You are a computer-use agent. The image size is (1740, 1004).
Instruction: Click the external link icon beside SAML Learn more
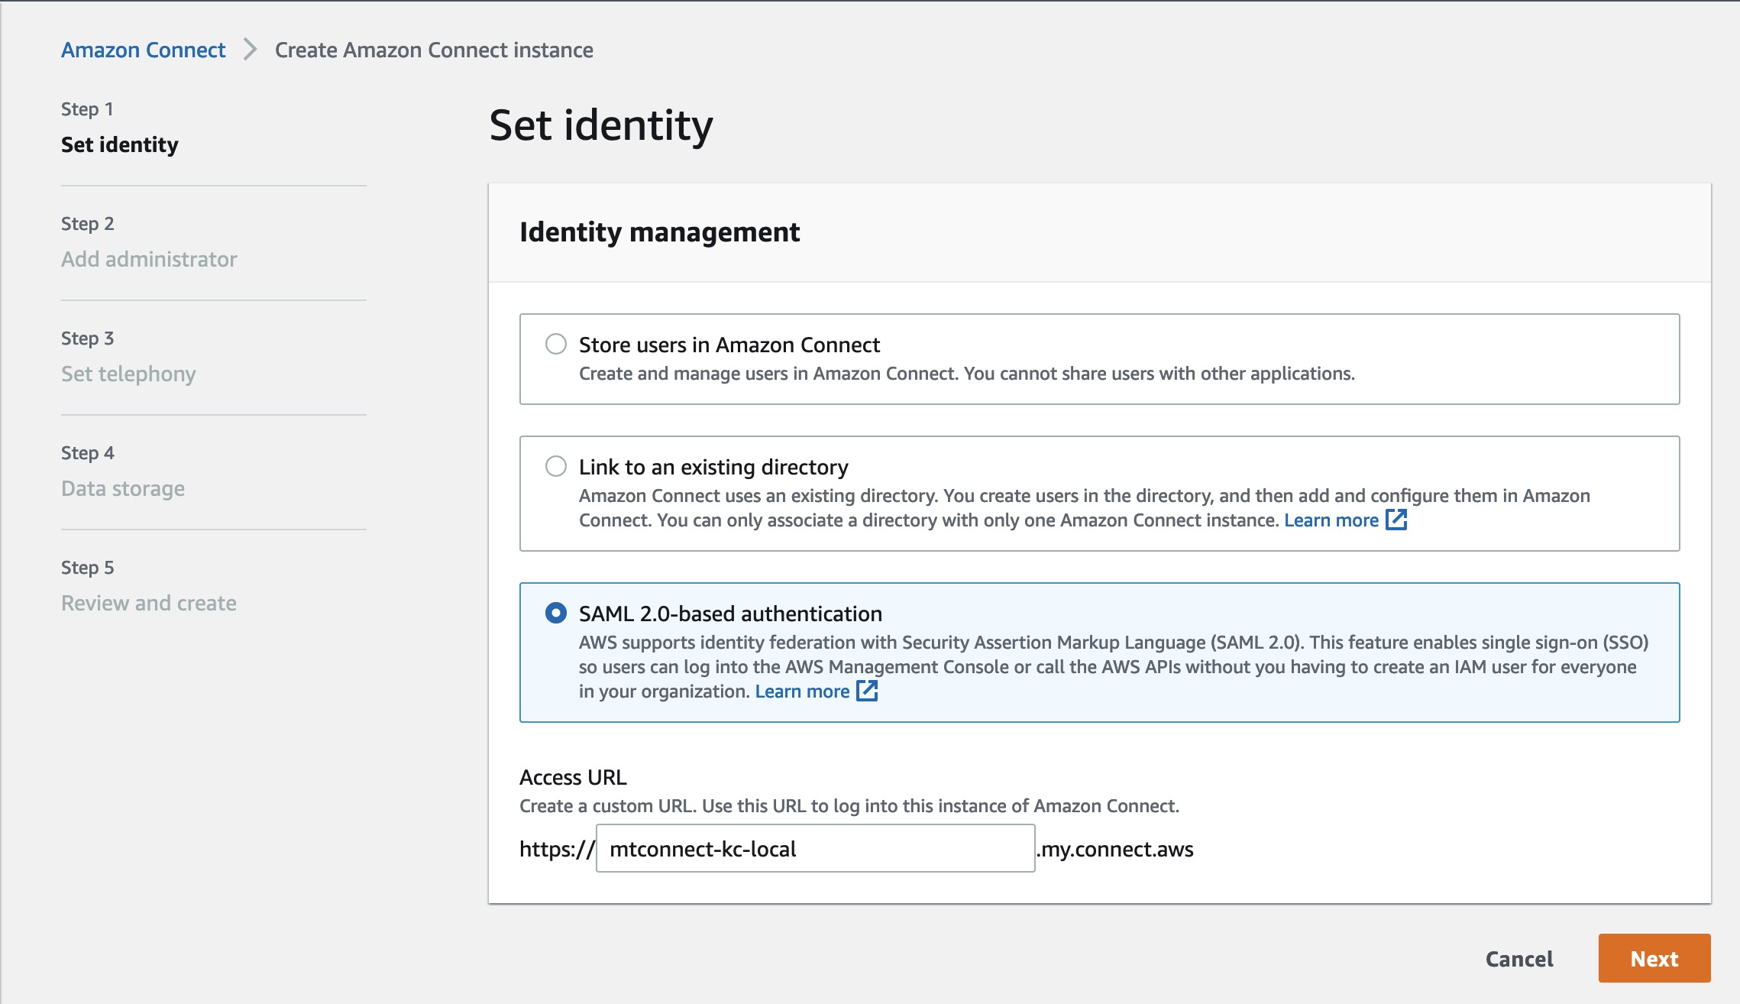(868, 691)
